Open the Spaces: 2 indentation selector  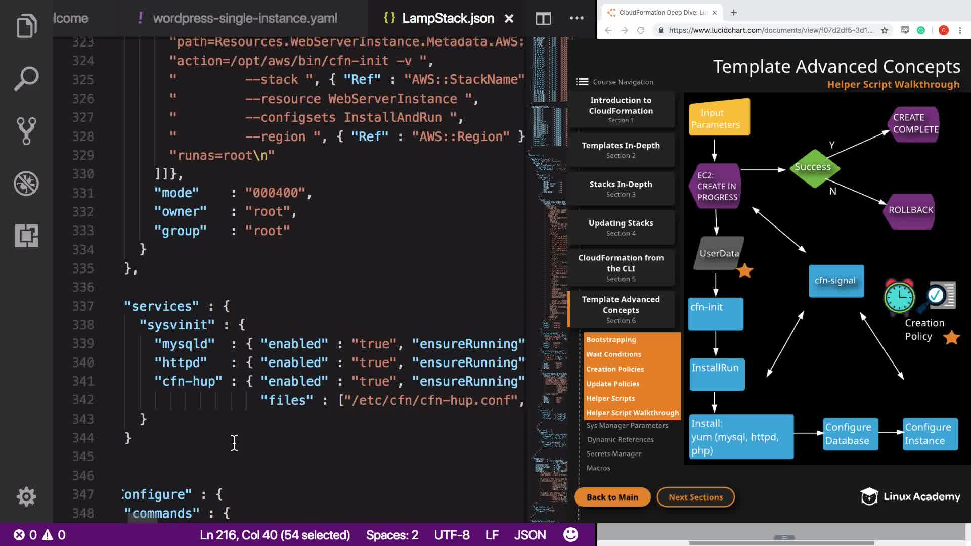coord(392,535)
